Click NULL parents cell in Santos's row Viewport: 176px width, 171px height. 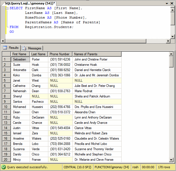(x=97, y=102)
